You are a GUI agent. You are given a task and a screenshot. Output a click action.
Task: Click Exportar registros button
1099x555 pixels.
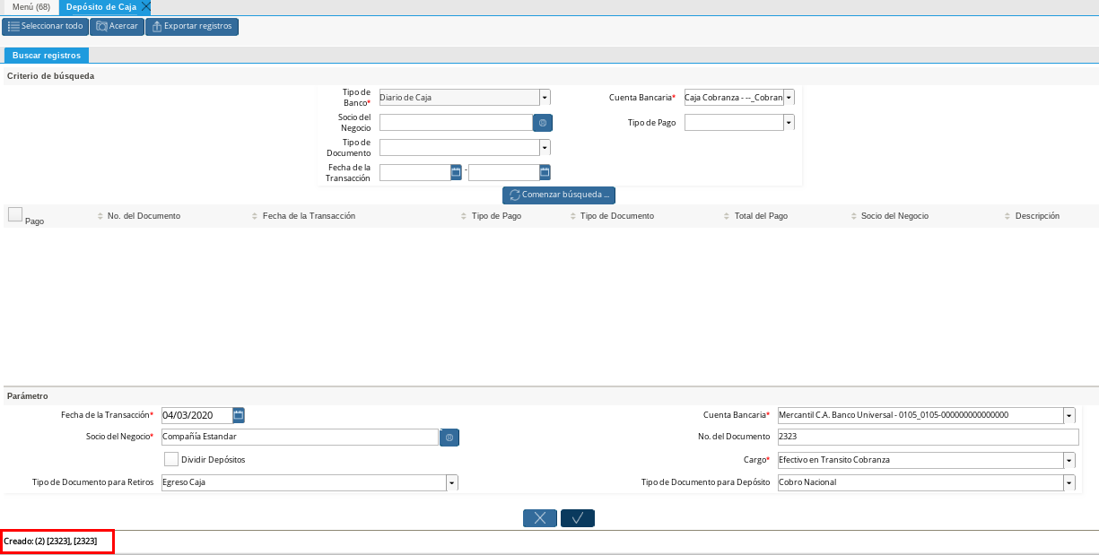[191, 27]
